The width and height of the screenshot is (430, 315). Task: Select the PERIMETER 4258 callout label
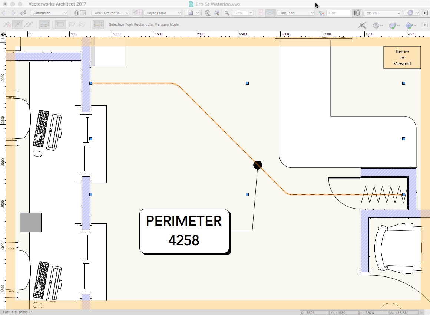(x=183, y=231)
